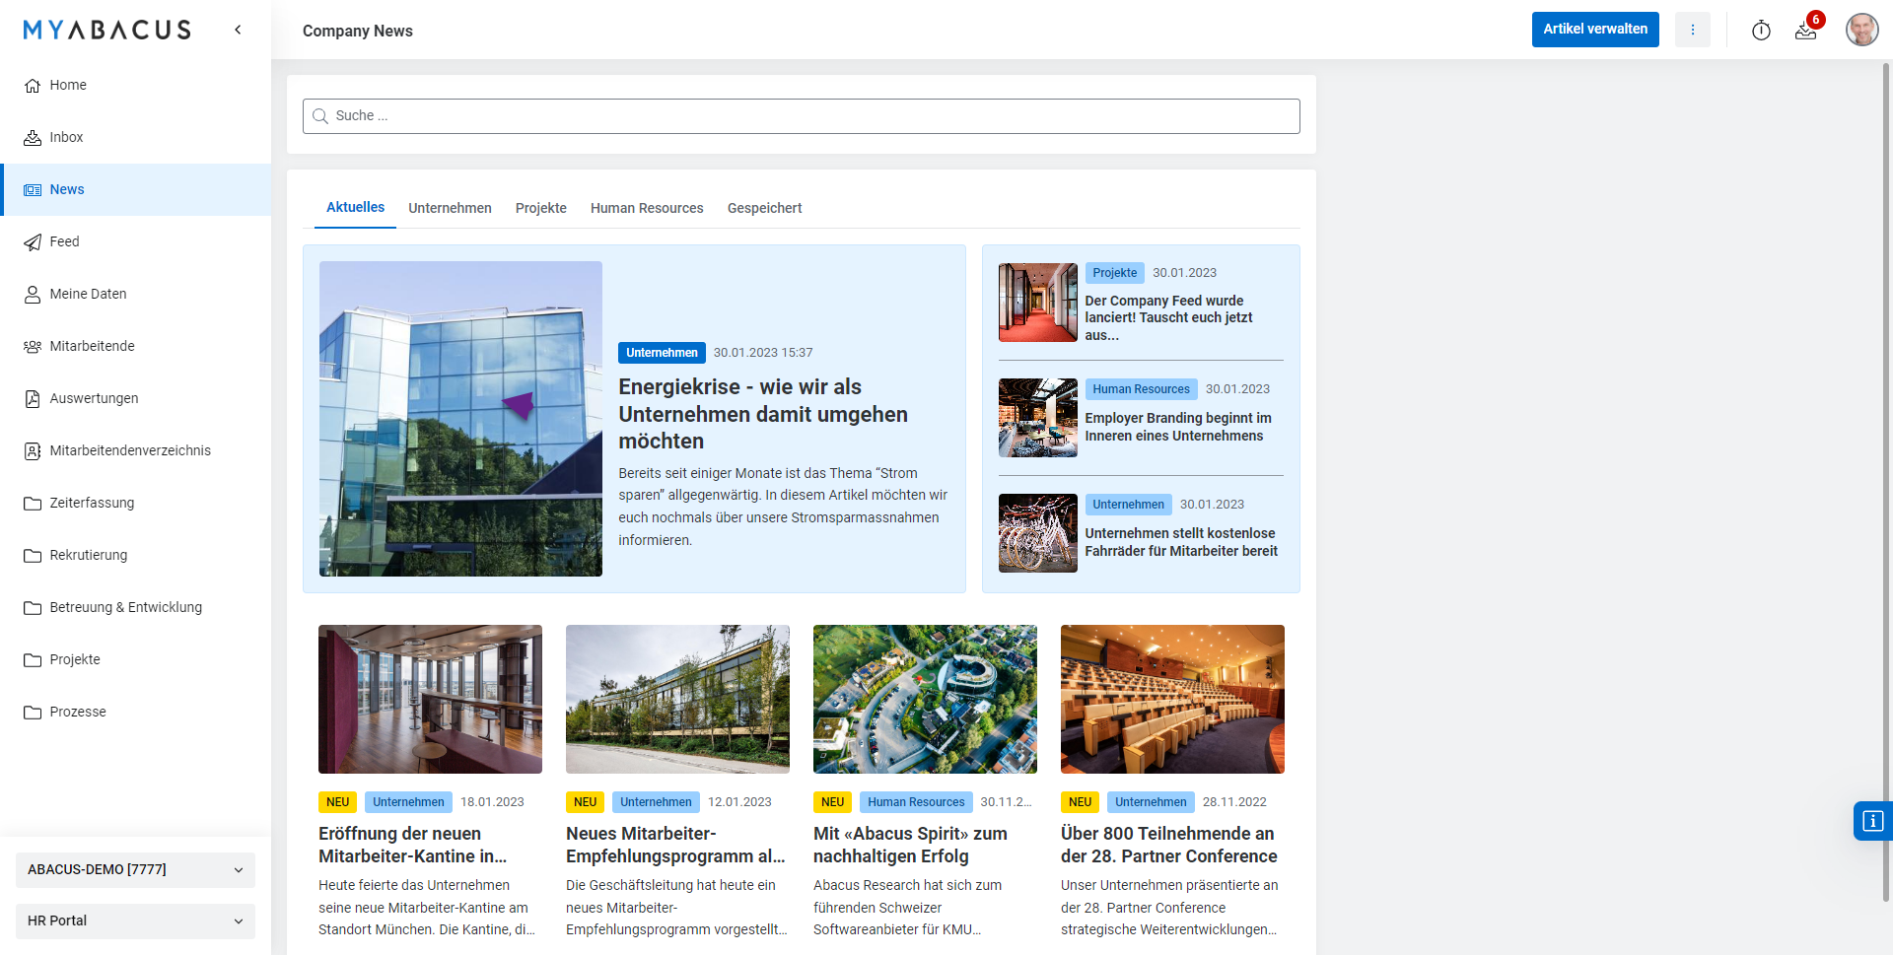Open the Partner Conference auditorium thumbnail
The height and width of the screenshot is (955, 1893).
tap(1172, 699)
